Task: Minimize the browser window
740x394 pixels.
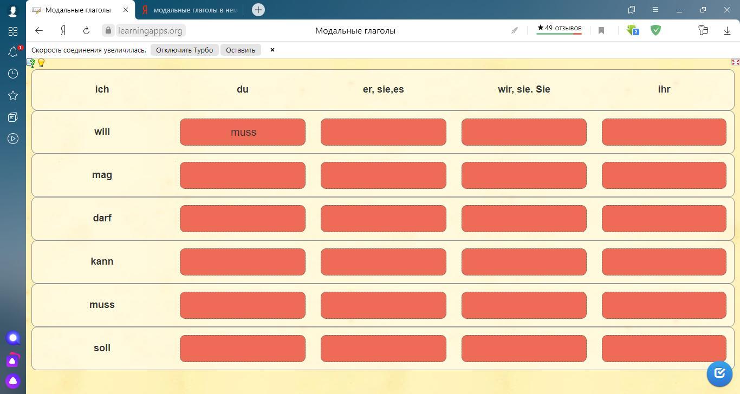Action: (x=679, y=10)
